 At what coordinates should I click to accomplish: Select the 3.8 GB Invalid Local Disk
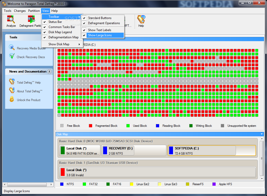click(x=158, y=172)
